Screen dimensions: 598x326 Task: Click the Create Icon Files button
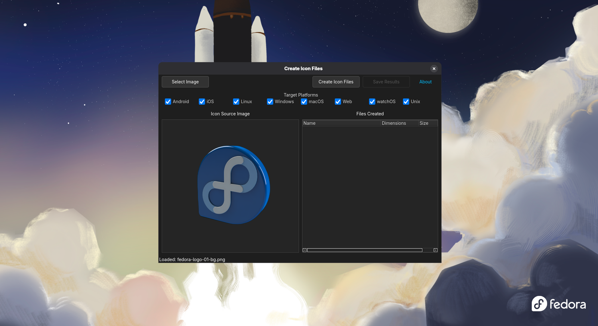coord(336,82)
